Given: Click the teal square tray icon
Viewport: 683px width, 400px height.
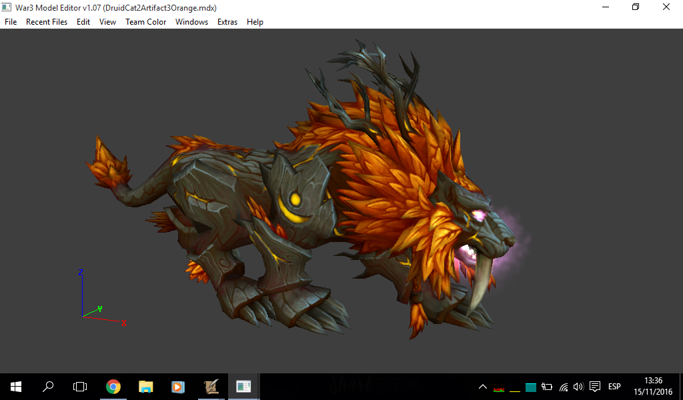Looking at the screenshot, I should 530,387.
